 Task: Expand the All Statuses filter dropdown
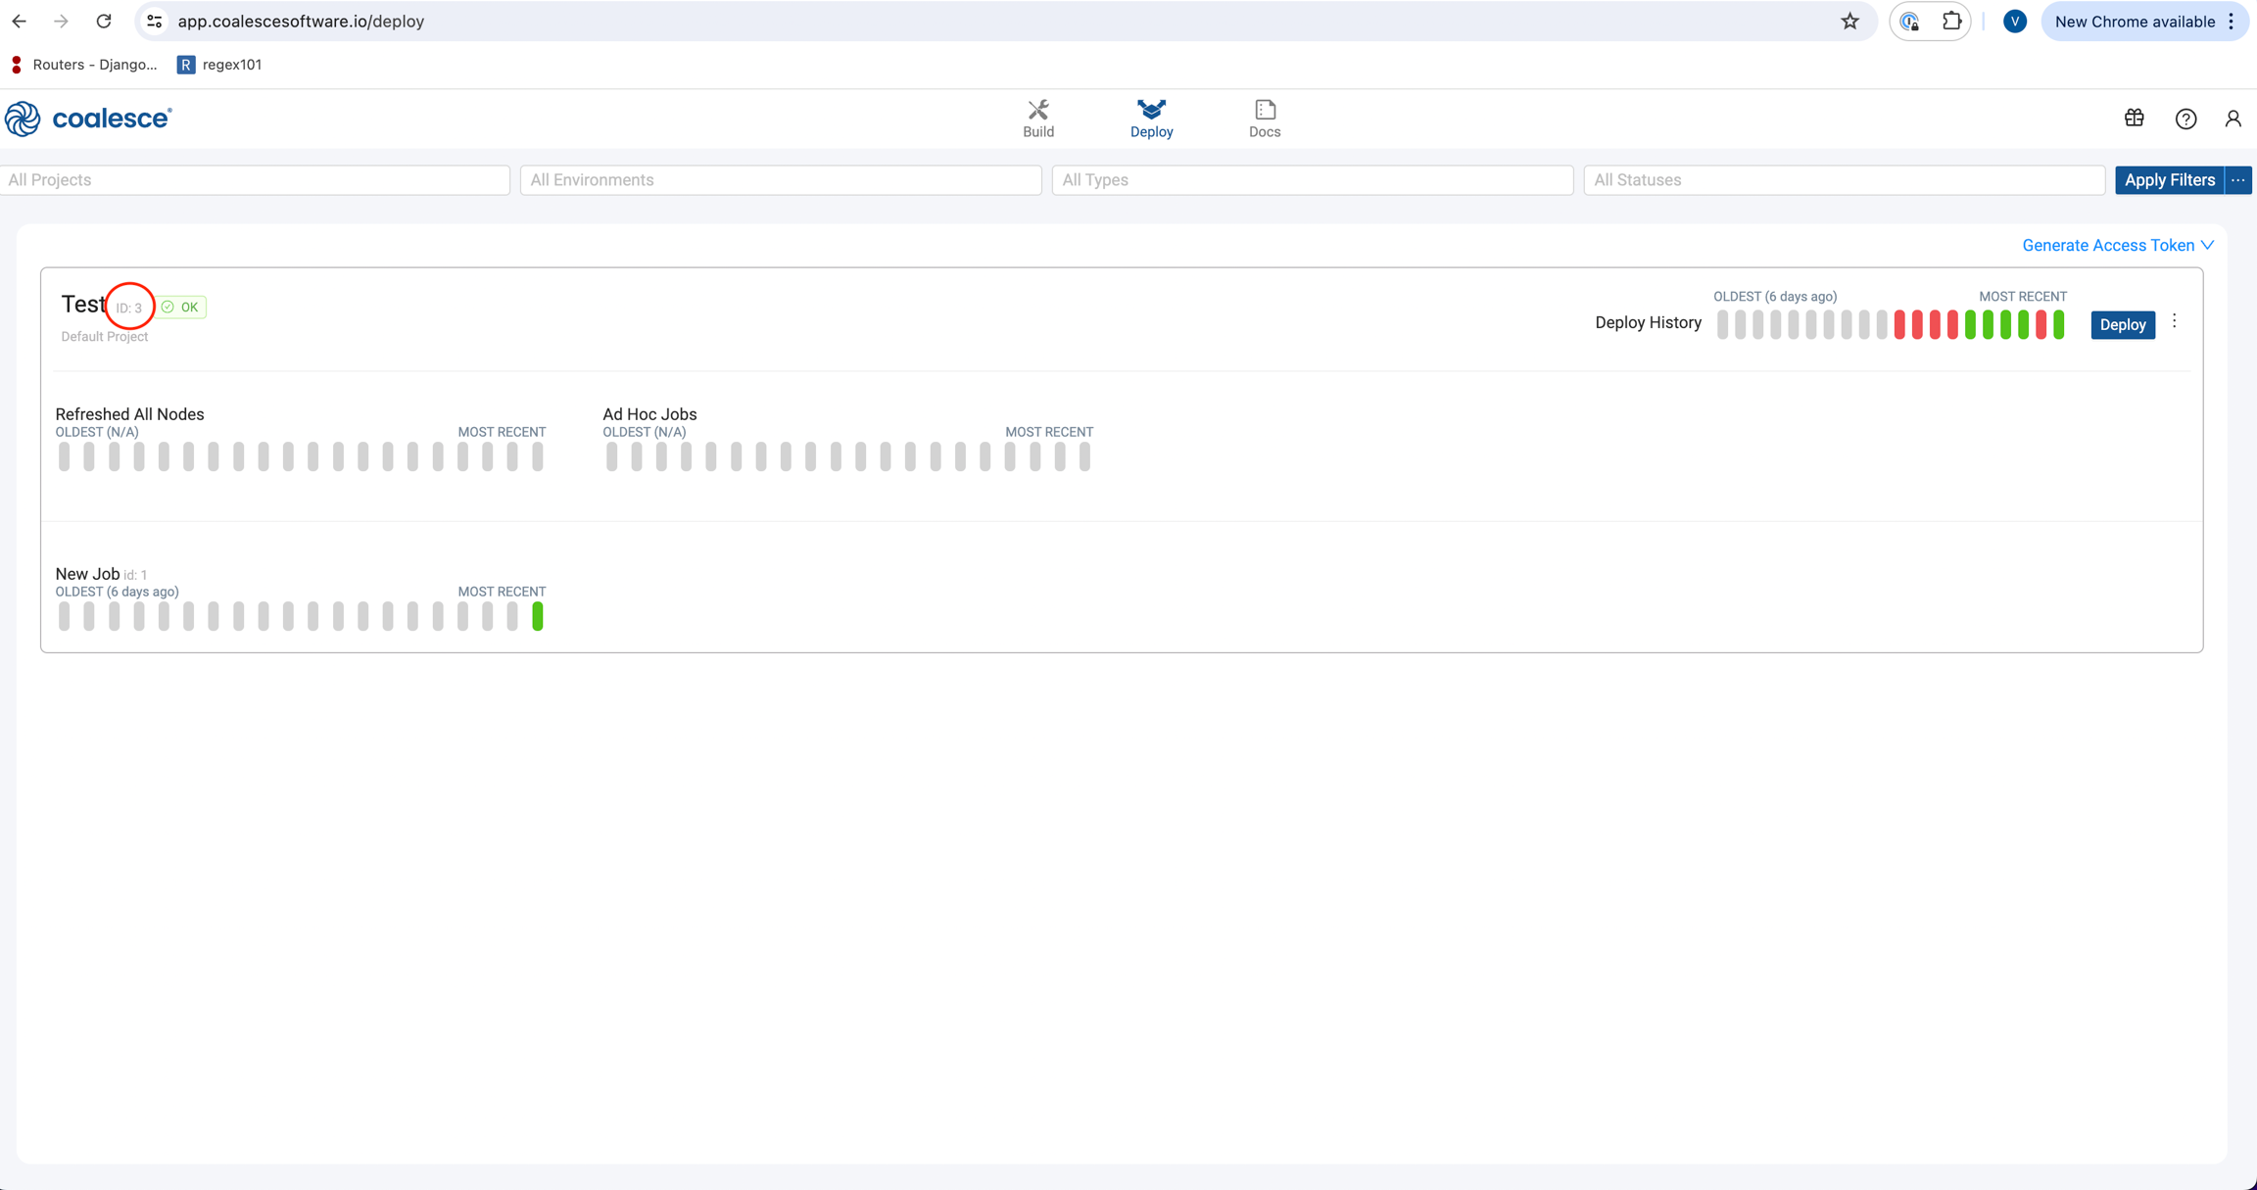pos(1844,180)
